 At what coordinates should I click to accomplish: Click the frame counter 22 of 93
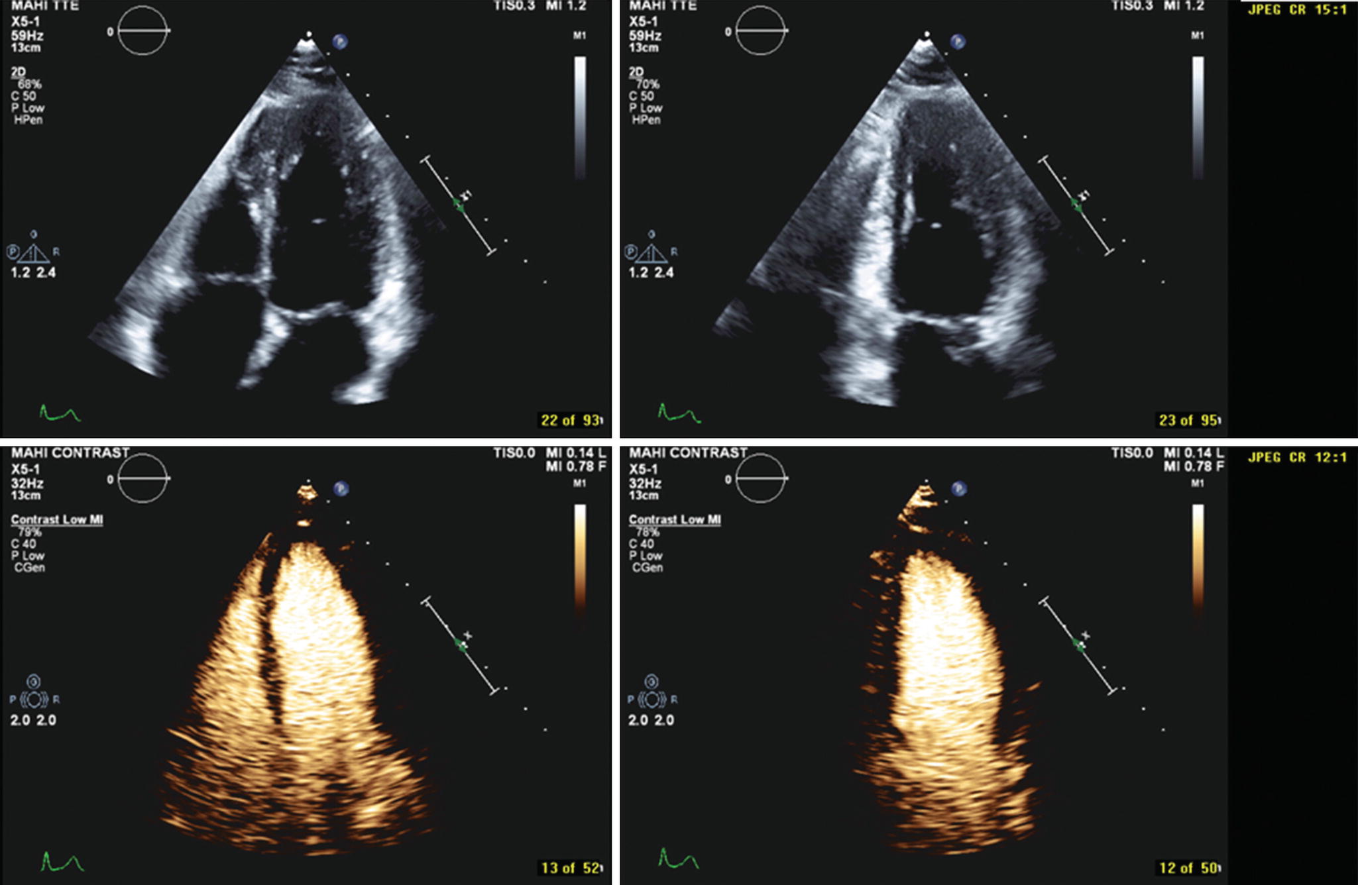571,420
